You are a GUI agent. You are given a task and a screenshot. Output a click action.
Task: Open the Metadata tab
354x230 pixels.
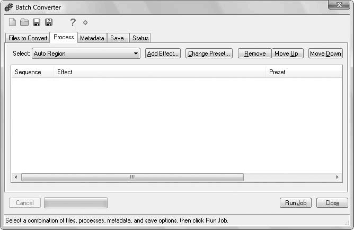(x=92, y=38)
